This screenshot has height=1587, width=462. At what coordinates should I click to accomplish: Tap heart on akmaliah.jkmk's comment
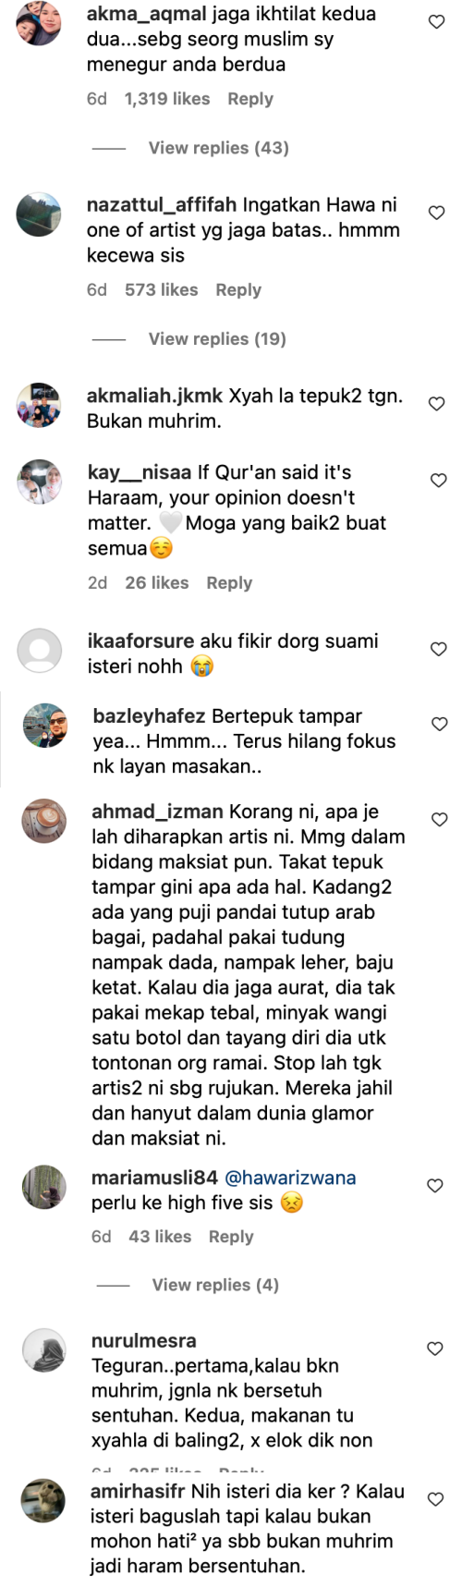pyautogui.click(x=437, y=404)
